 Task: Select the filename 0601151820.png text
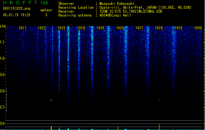pyautogui.click(x=17, y=8)
